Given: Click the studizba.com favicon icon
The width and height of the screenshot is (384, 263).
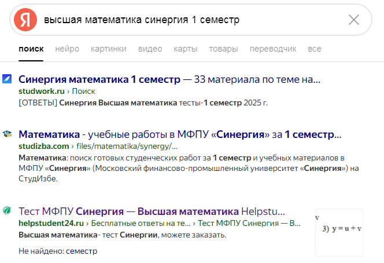Looking at the screenshot, I should pos(7,134).
